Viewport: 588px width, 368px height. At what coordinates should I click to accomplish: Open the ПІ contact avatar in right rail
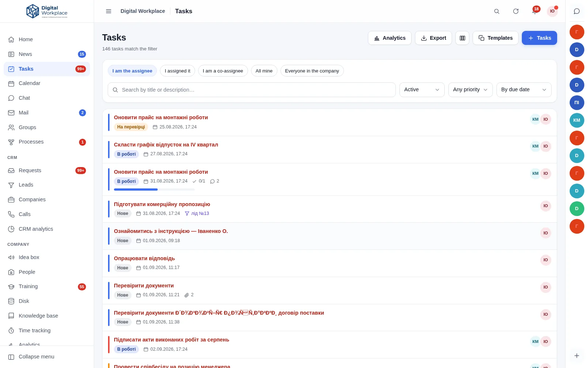click(x=577, y=103)
